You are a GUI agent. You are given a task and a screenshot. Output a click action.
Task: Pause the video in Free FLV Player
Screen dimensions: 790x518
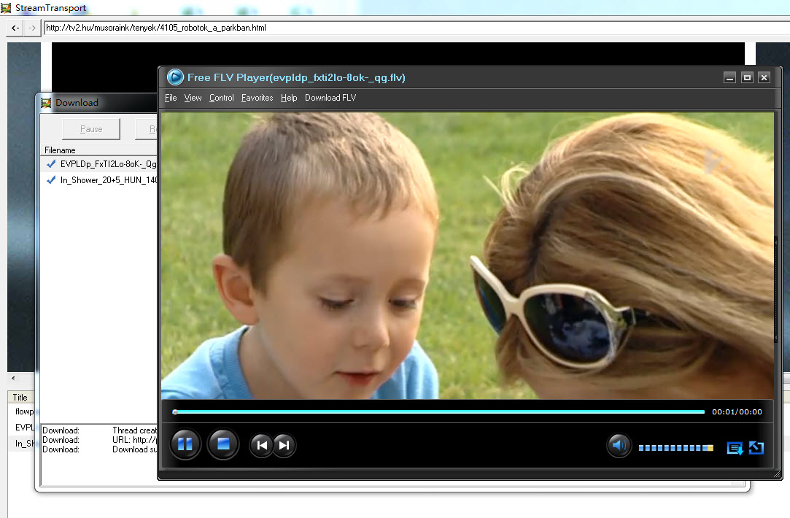coord(185,444)
